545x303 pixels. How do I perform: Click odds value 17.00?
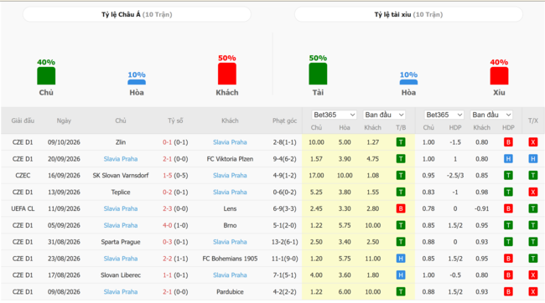point(316,175)
